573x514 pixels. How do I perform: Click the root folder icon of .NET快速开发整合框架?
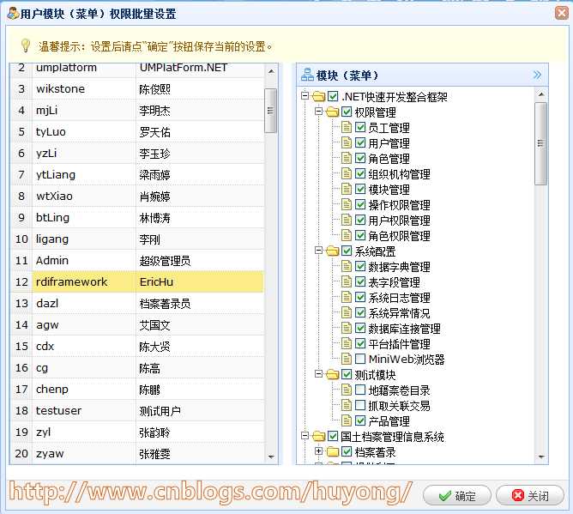tap(319, 96)
